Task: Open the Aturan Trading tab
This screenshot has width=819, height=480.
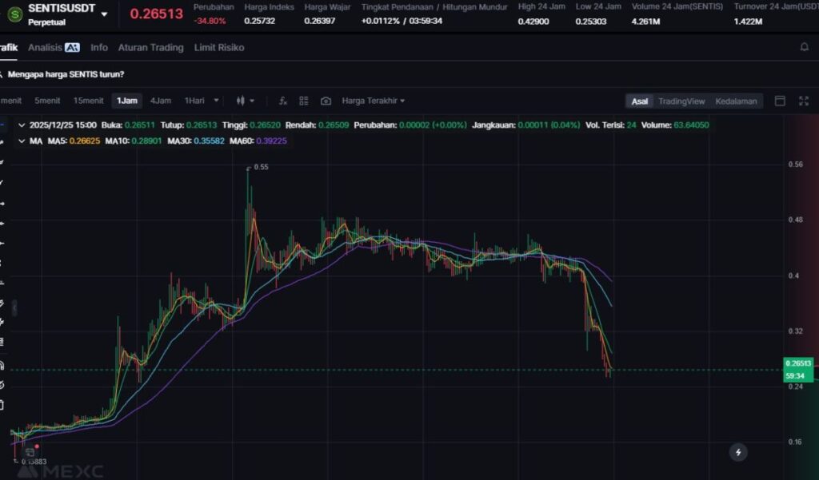Action: [150, 48]
